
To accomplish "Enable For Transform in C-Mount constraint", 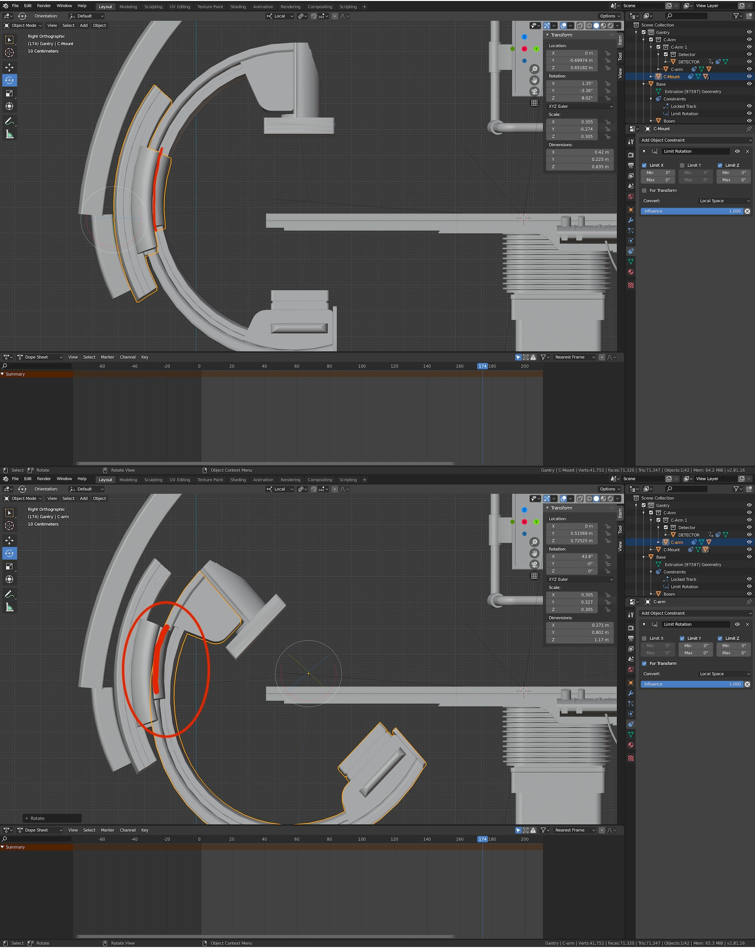I will point(644,191).
